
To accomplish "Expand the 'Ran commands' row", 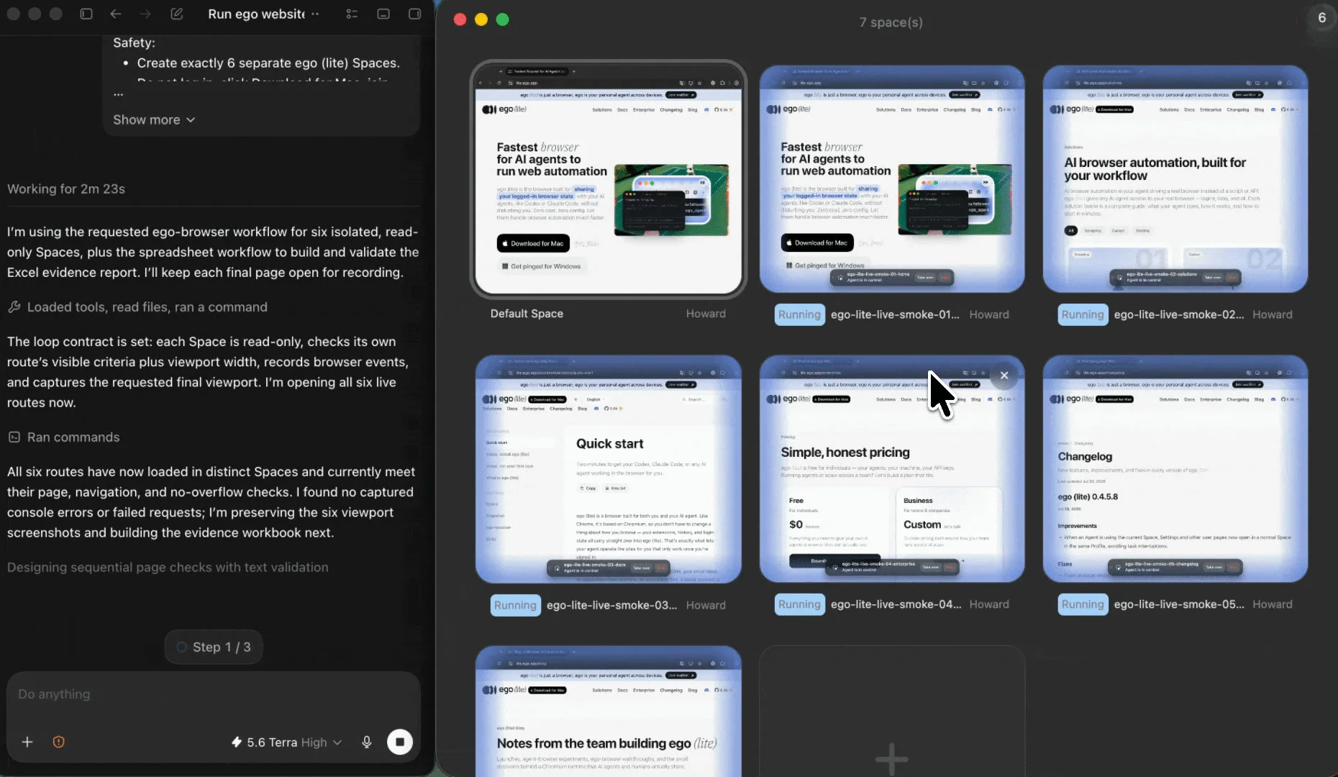I will 63,437.
